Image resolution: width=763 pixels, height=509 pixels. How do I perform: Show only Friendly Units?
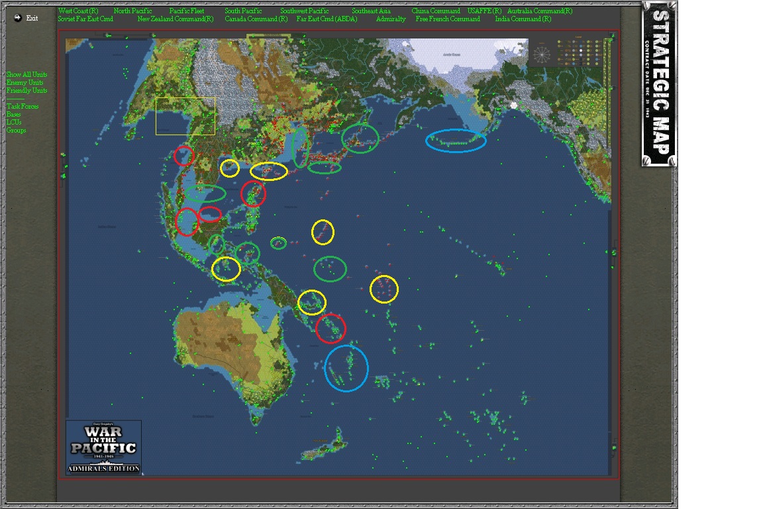[26, 90]
